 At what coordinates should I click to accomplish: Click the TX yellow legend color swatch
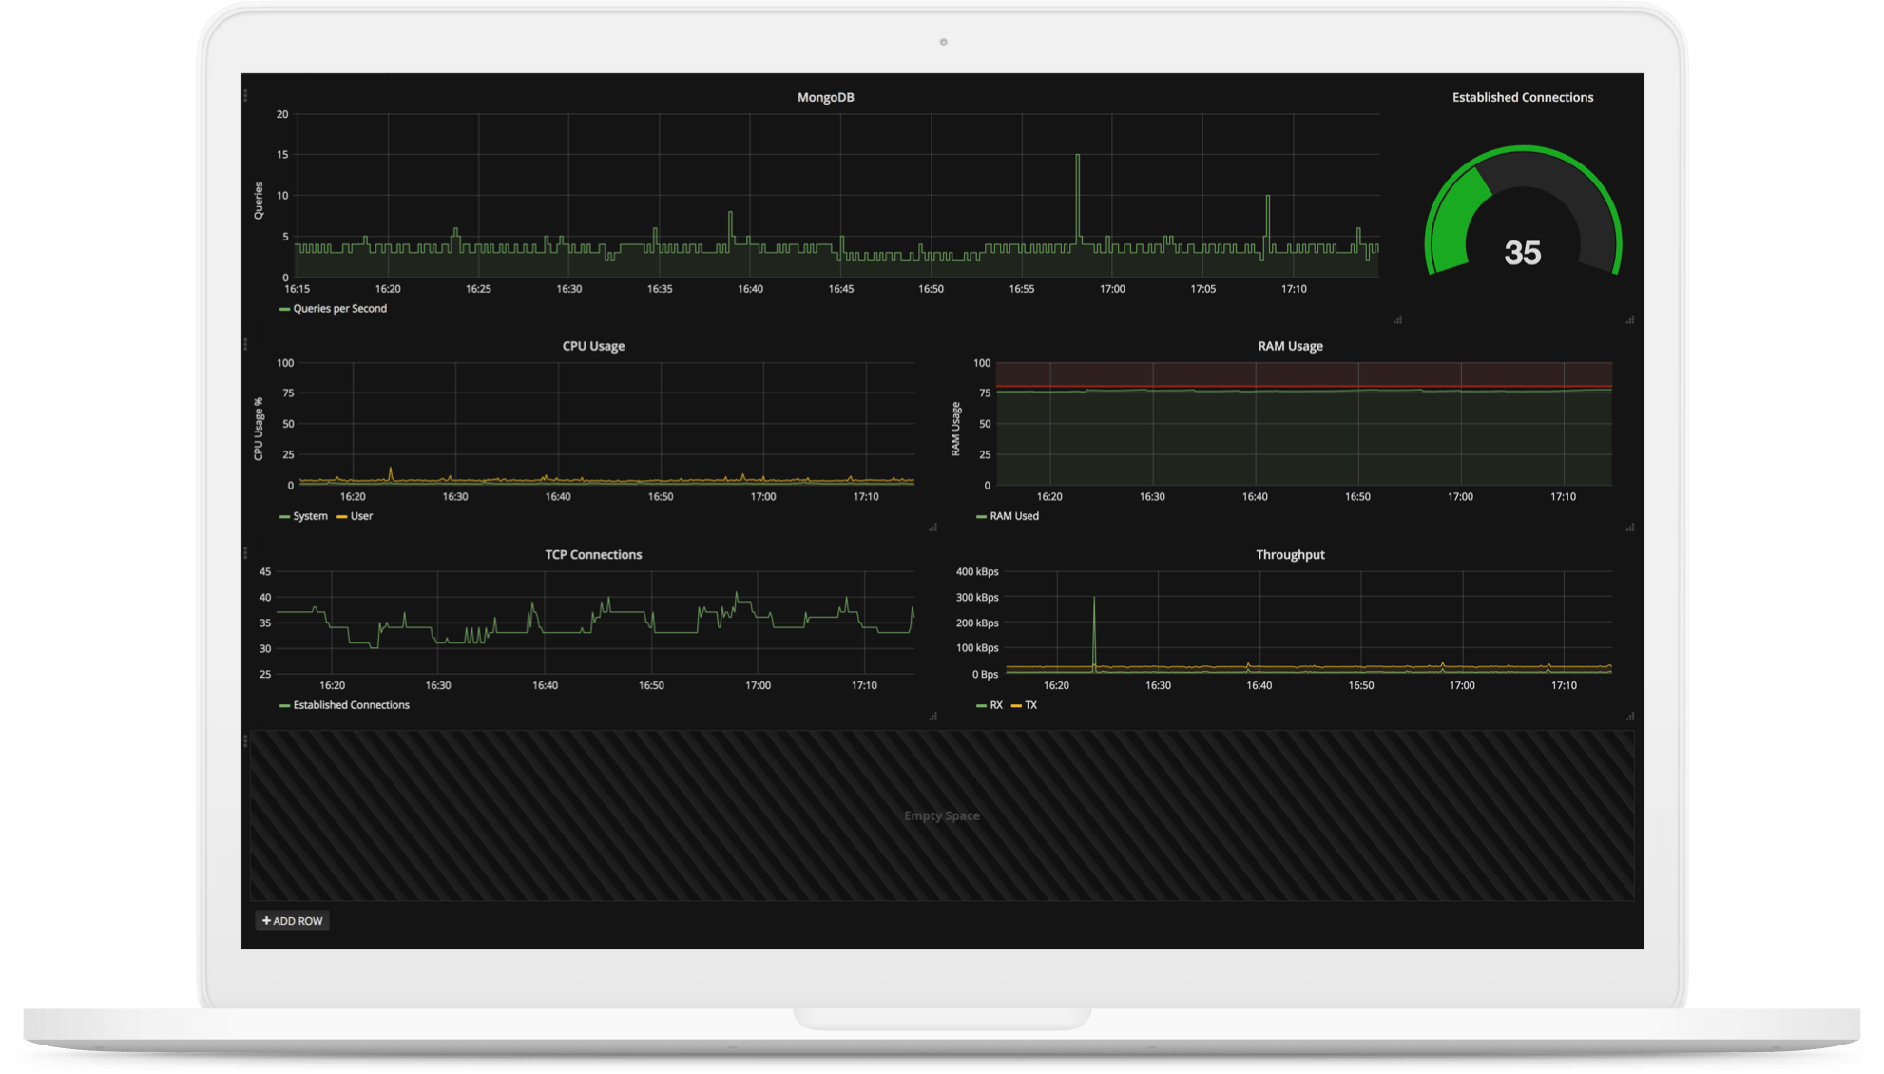[x=1016, y=706]
